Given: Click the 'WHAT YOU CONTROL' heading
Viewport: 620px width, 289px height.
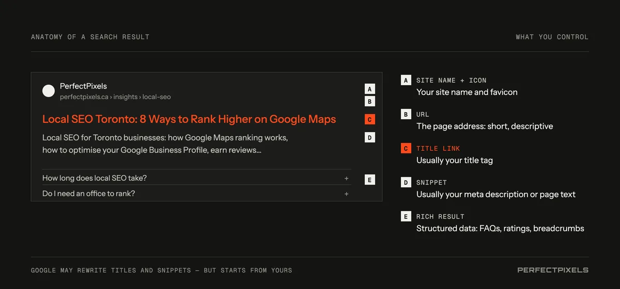Looking at the screenshot, I should click(552, 37).
